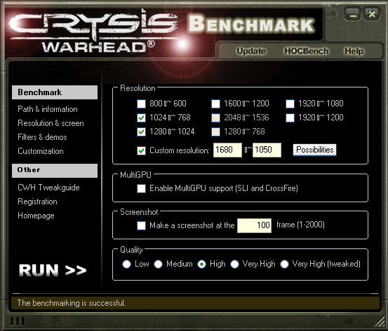
Task: Close the benchmark tool window
Action: coord(371,14)
